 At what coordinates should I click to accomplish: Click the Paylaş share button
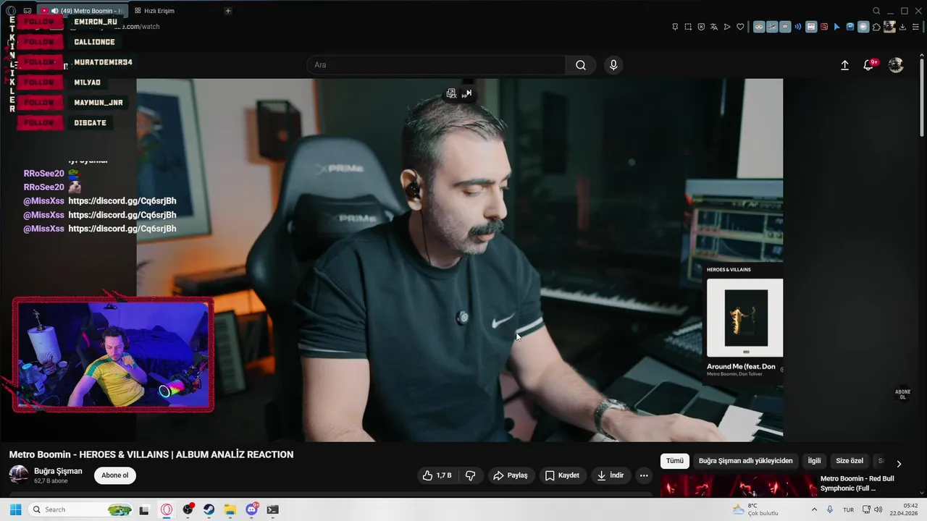(x=511, y=475)
